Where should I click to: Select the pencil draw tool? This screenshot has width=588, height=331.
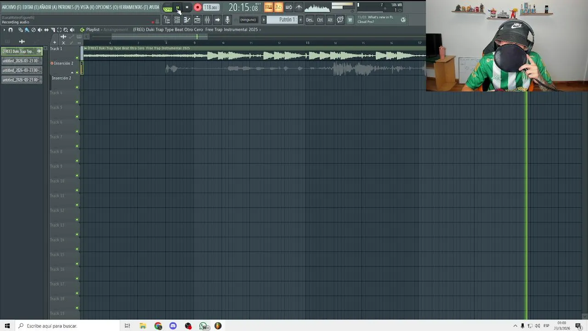(x=21, y=30)
